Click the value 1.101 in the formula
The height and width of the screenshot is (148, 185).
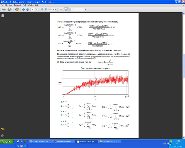(x=113, y=27)
